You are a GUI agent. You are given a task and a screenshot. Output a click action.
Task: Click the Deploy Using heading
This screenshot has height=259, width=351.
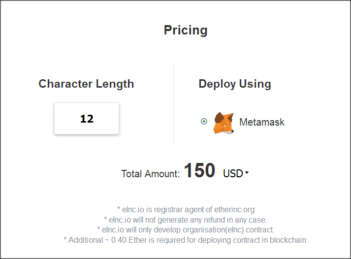[x=235, y=84]
